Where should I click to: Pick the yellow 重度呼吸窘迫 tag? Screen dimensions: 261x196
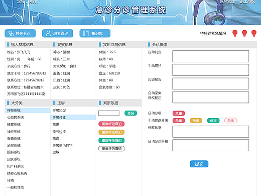111,132
